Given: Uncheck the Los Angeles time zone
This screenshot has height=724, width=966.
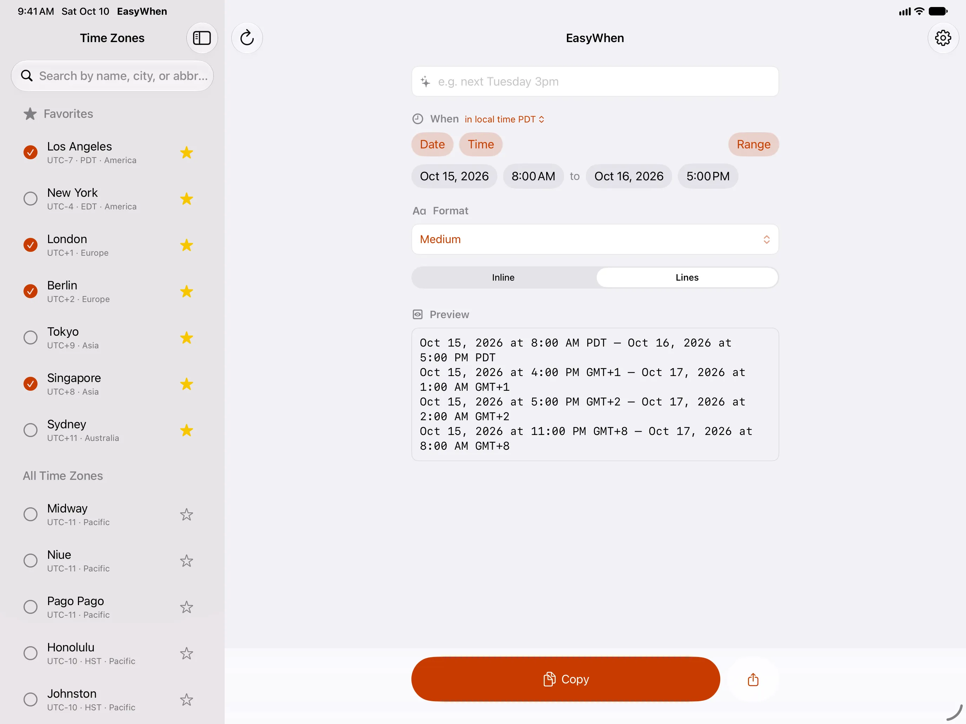Looking at the screenshot, I should point(30,152).
